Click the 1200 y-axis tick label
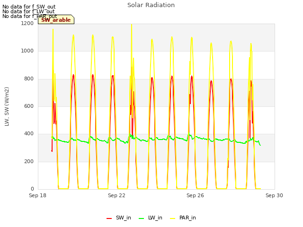303x227 pixels. coord(27,23)
